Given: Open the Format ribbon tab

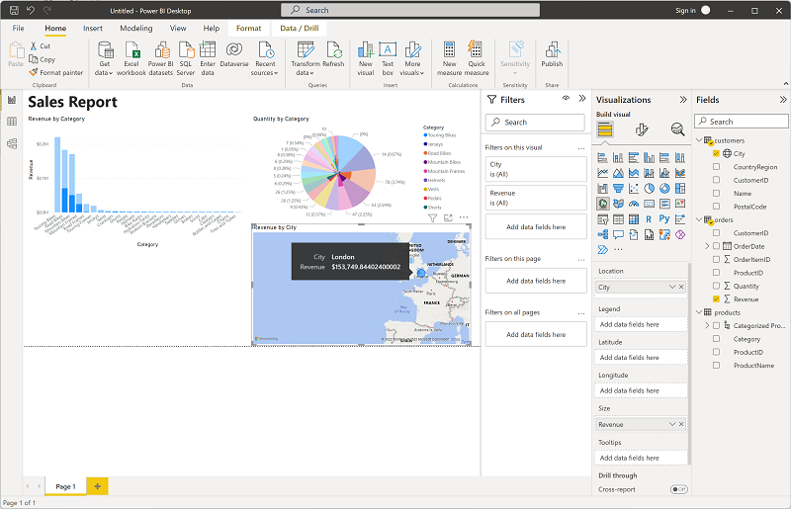Looking at the screenshot, I should 249,29.
